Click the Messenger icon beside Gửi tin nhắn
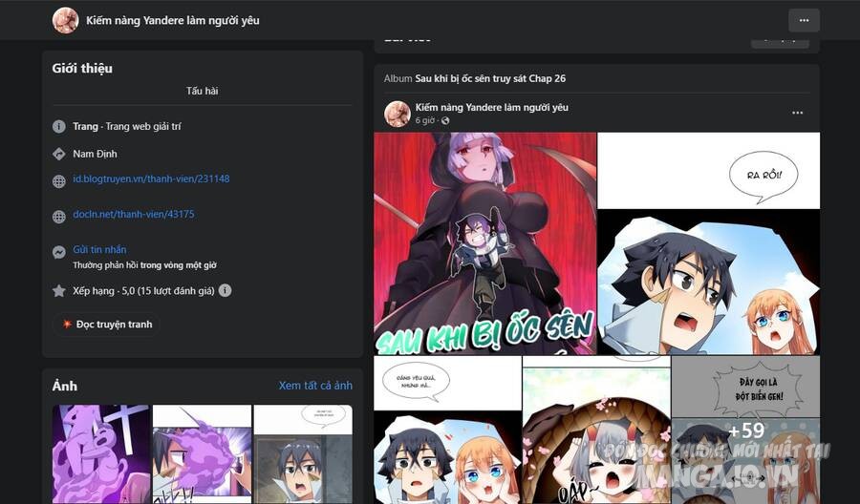 click(58, 252)
